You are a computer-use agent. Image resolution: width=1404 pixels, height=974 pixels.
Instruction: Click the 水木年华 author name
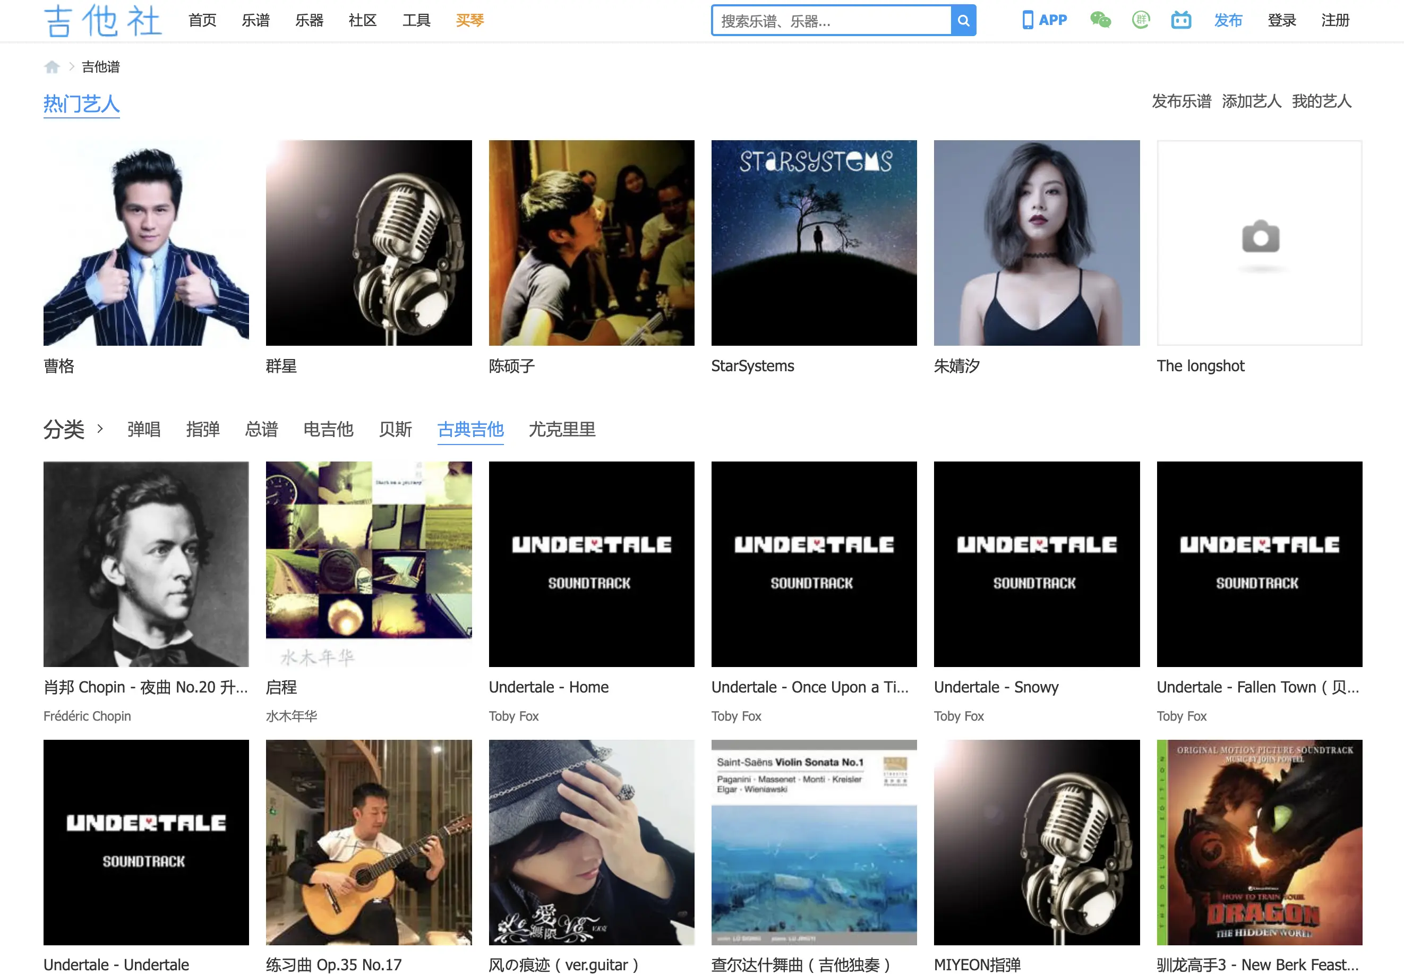[x=292, y=716]
